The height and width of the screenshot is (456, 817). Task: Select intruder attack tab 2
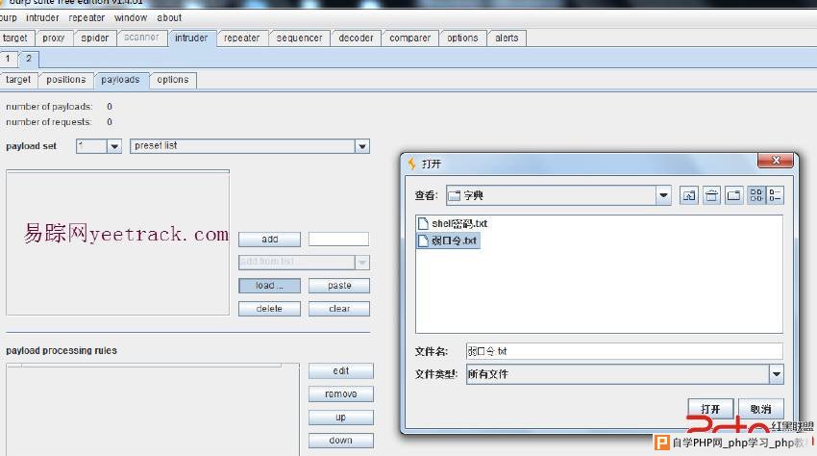pyautogui.click(x=29, y=59)
